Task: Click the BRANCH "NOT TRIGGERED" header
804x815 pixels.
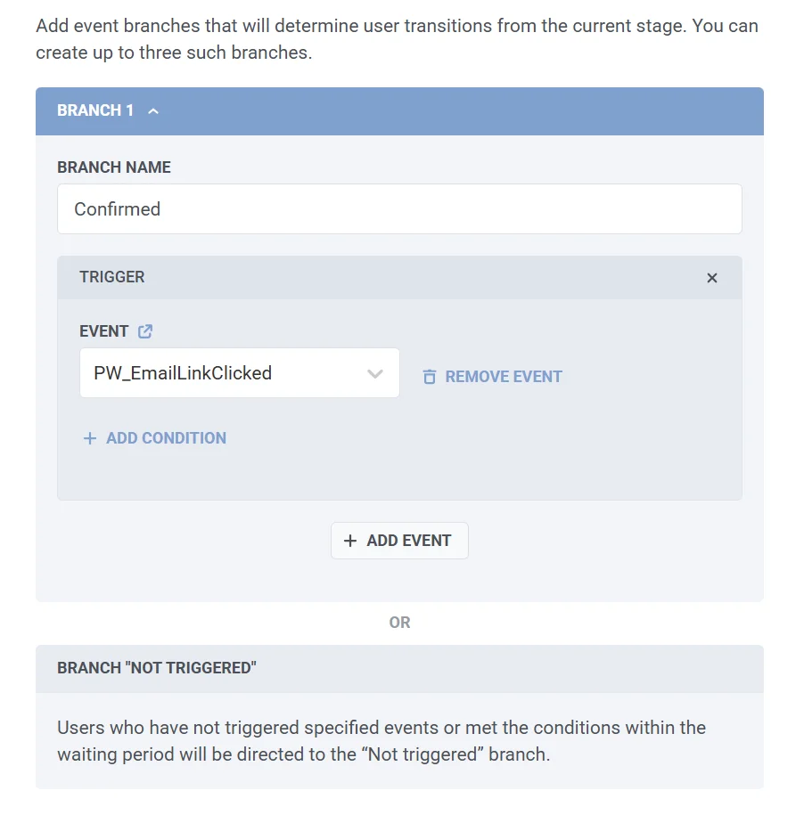Action: coord(157,668)
